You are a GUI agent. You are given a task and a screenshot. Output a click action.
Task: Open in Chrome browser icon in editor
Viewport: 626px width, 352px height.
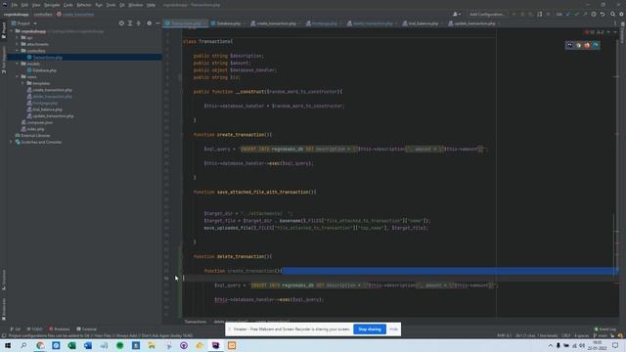pos(578,45)
